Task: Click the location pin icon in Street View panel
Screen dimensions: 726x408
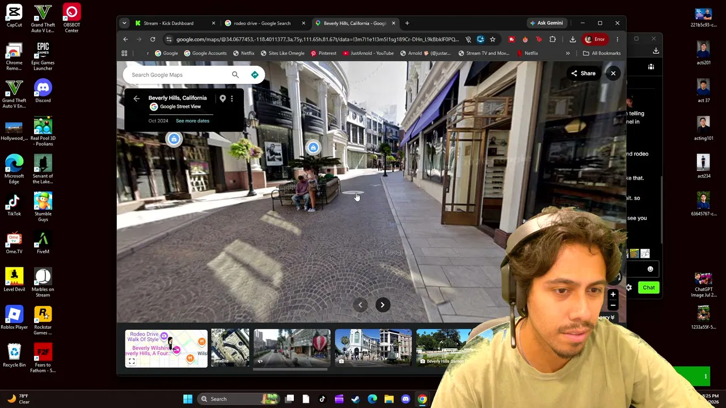Action: click(223, 99)
